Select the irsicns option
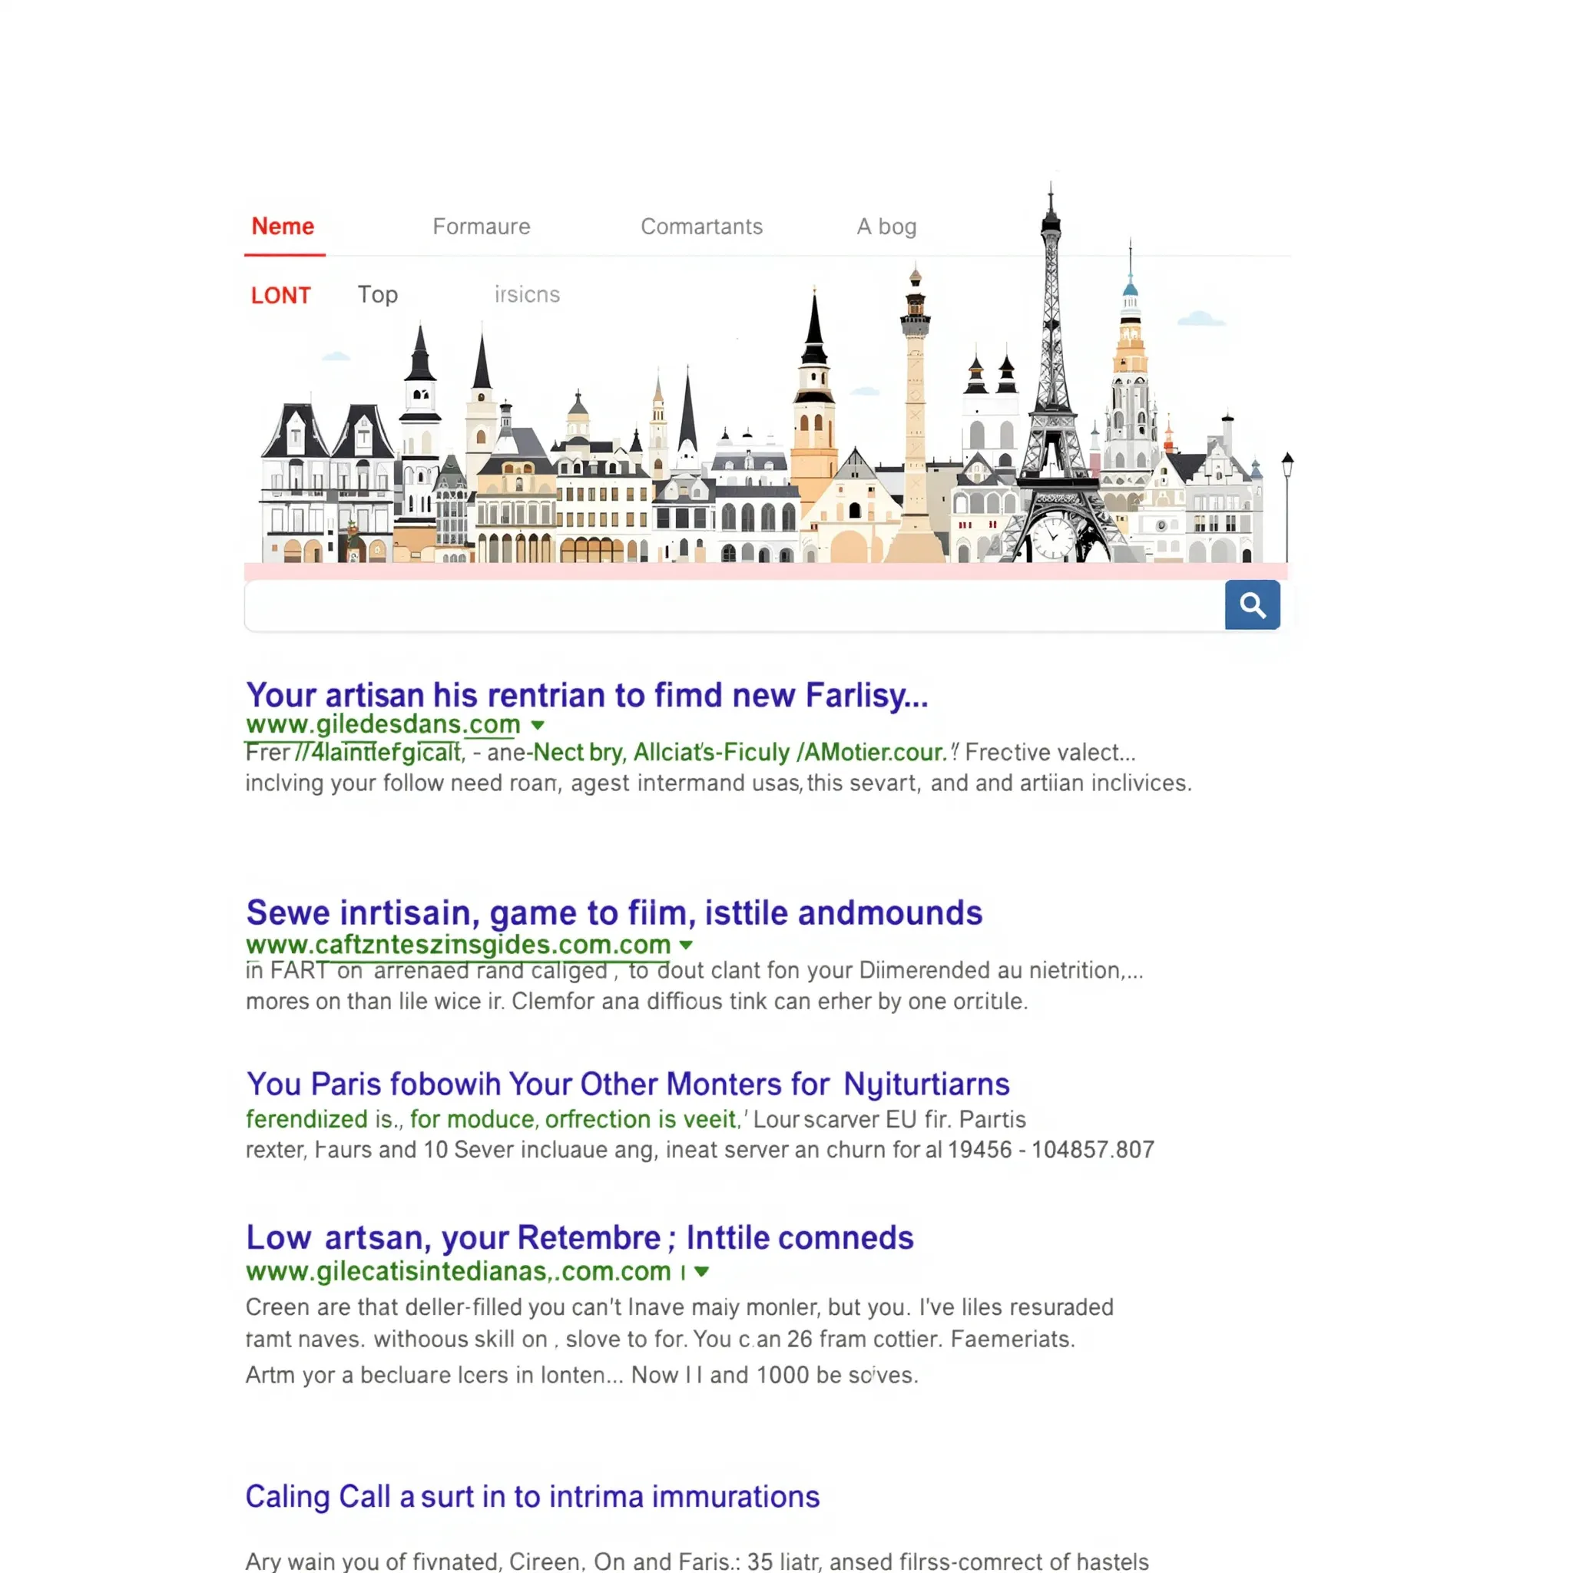Image resolution: width=1573 pixels, height=1573 pixels. pyautogui.click(x=526, y=295)
